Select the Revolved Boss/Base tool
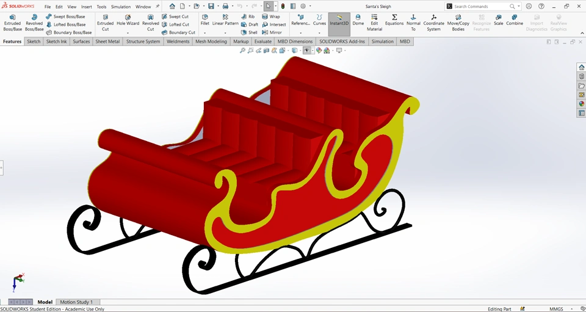 point(34,23)
